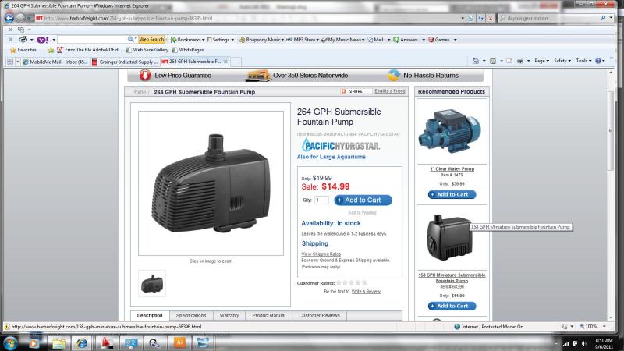
Task: Click the Qty quantity input field
Action: [321, 200]
